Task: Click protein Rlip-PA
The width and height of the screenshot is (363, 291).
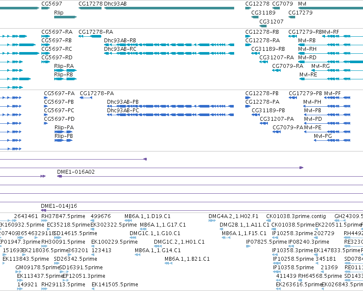Action: 64,132
